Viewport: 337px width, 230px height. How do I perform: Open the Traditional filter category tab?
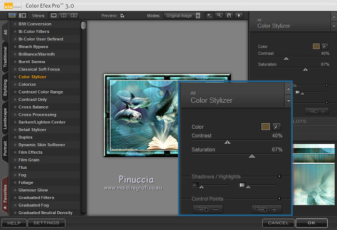tap(5, 56)
